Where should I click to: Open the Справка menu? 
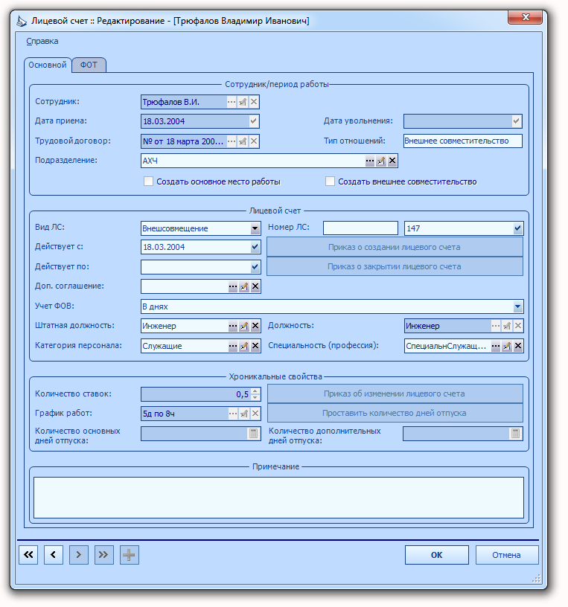tap(42, 41)
